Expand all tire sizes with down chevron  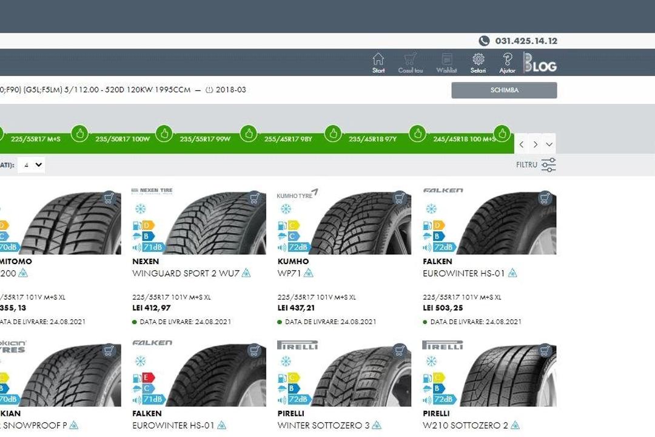pos(549,144)
